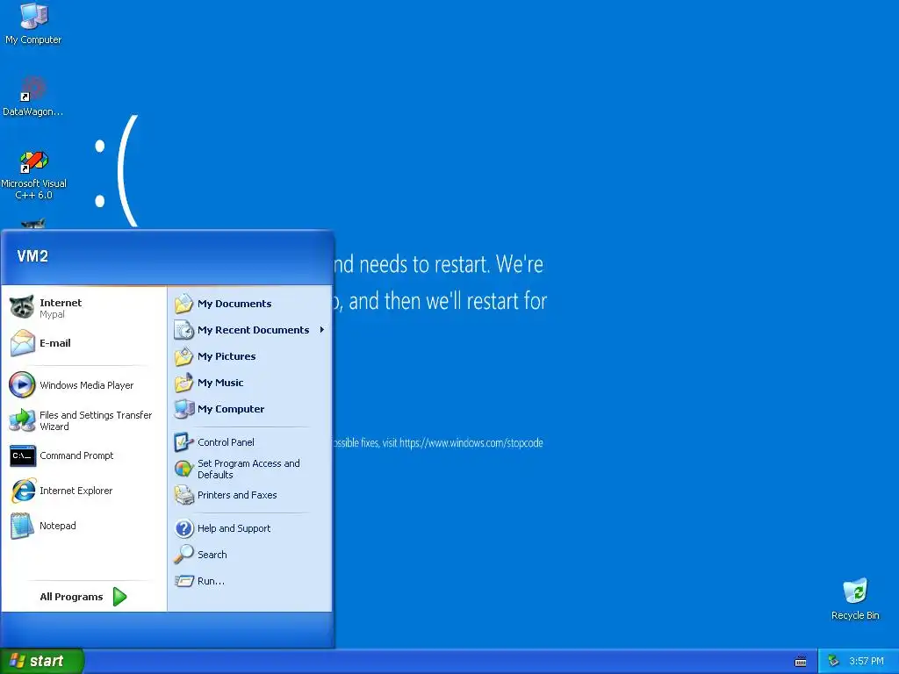Click the My Recent Documents icon
The width and height of the screenshot is (899, 674).
184,330
